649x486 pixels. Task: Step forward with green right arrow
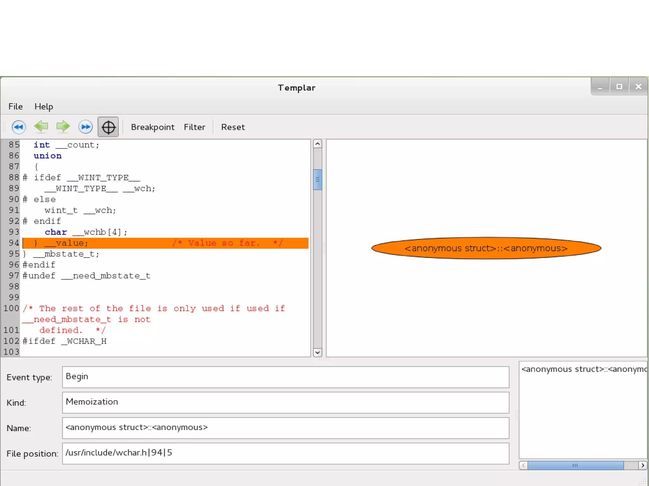(x=63, y=126)
